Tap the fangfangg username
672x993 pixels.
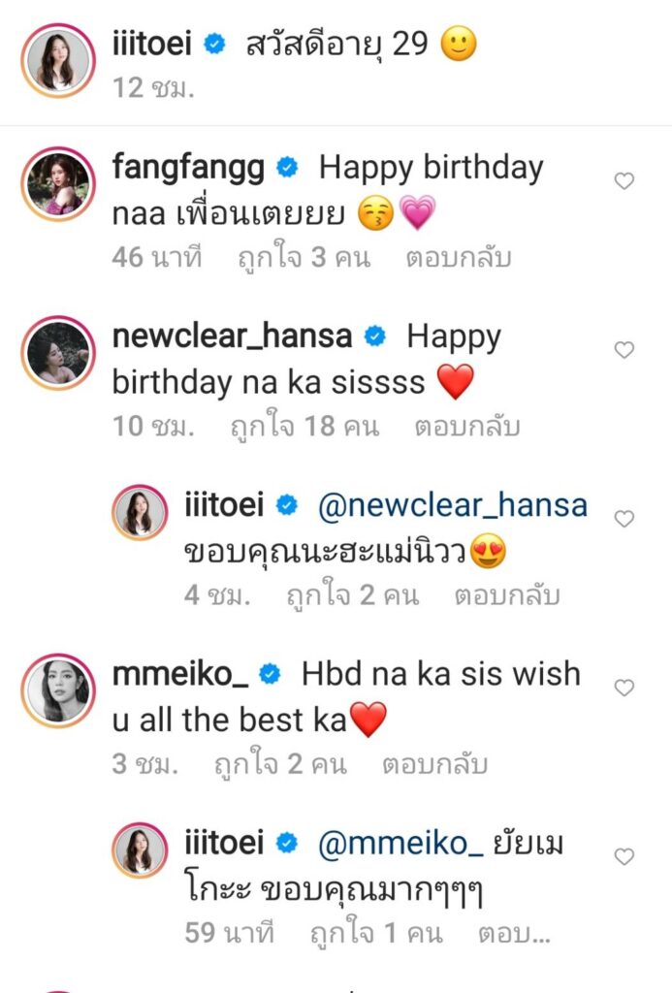pos(188,167)
